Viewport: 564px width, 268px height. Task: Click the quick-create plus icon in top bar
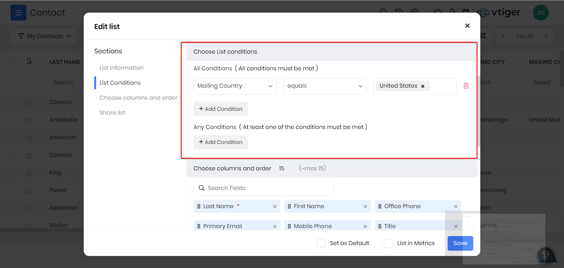tap(414, 12)
